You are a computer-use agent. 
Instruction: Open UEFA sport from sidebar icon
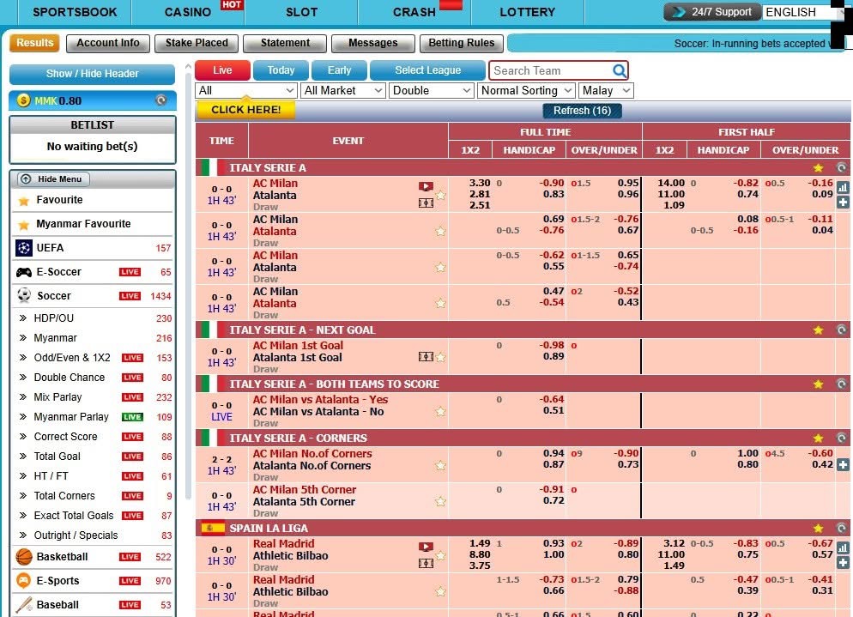tap(23, 247)
